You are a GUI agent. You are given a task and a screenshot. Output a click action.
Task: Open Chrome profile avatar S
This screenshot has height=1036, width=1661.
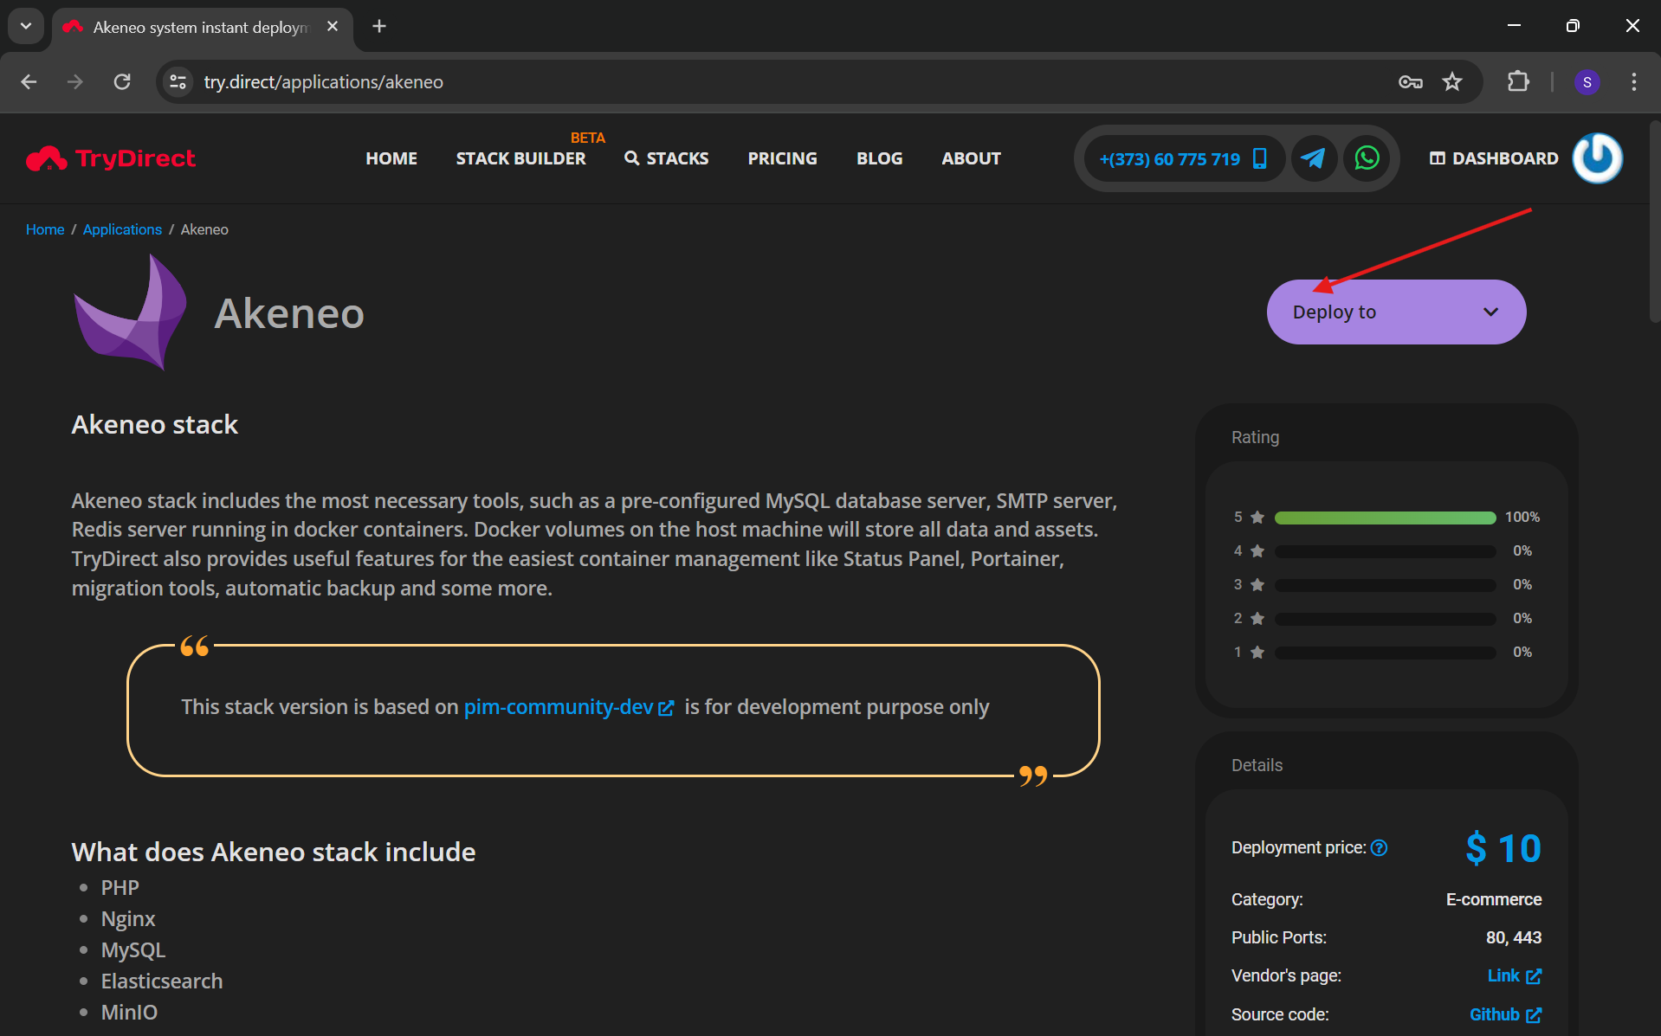(1587, 81)
